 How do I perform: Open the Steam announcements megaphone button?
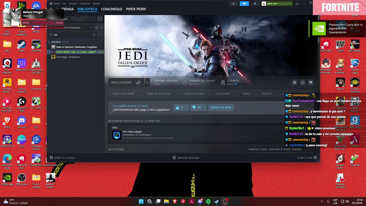coord(244,4)
